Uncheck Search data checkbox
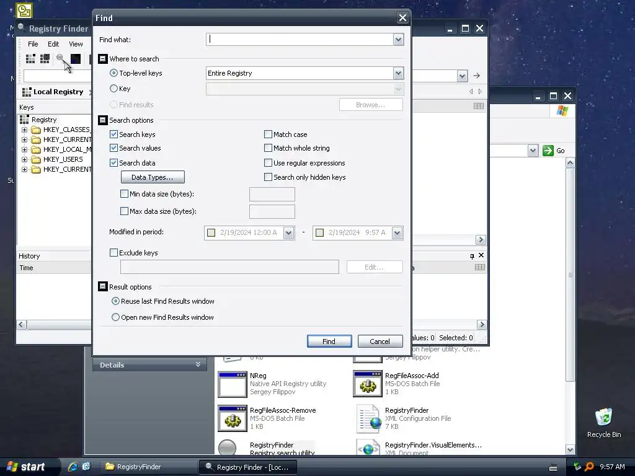Screen dimensions: 635x476 (x=114, y=163)
